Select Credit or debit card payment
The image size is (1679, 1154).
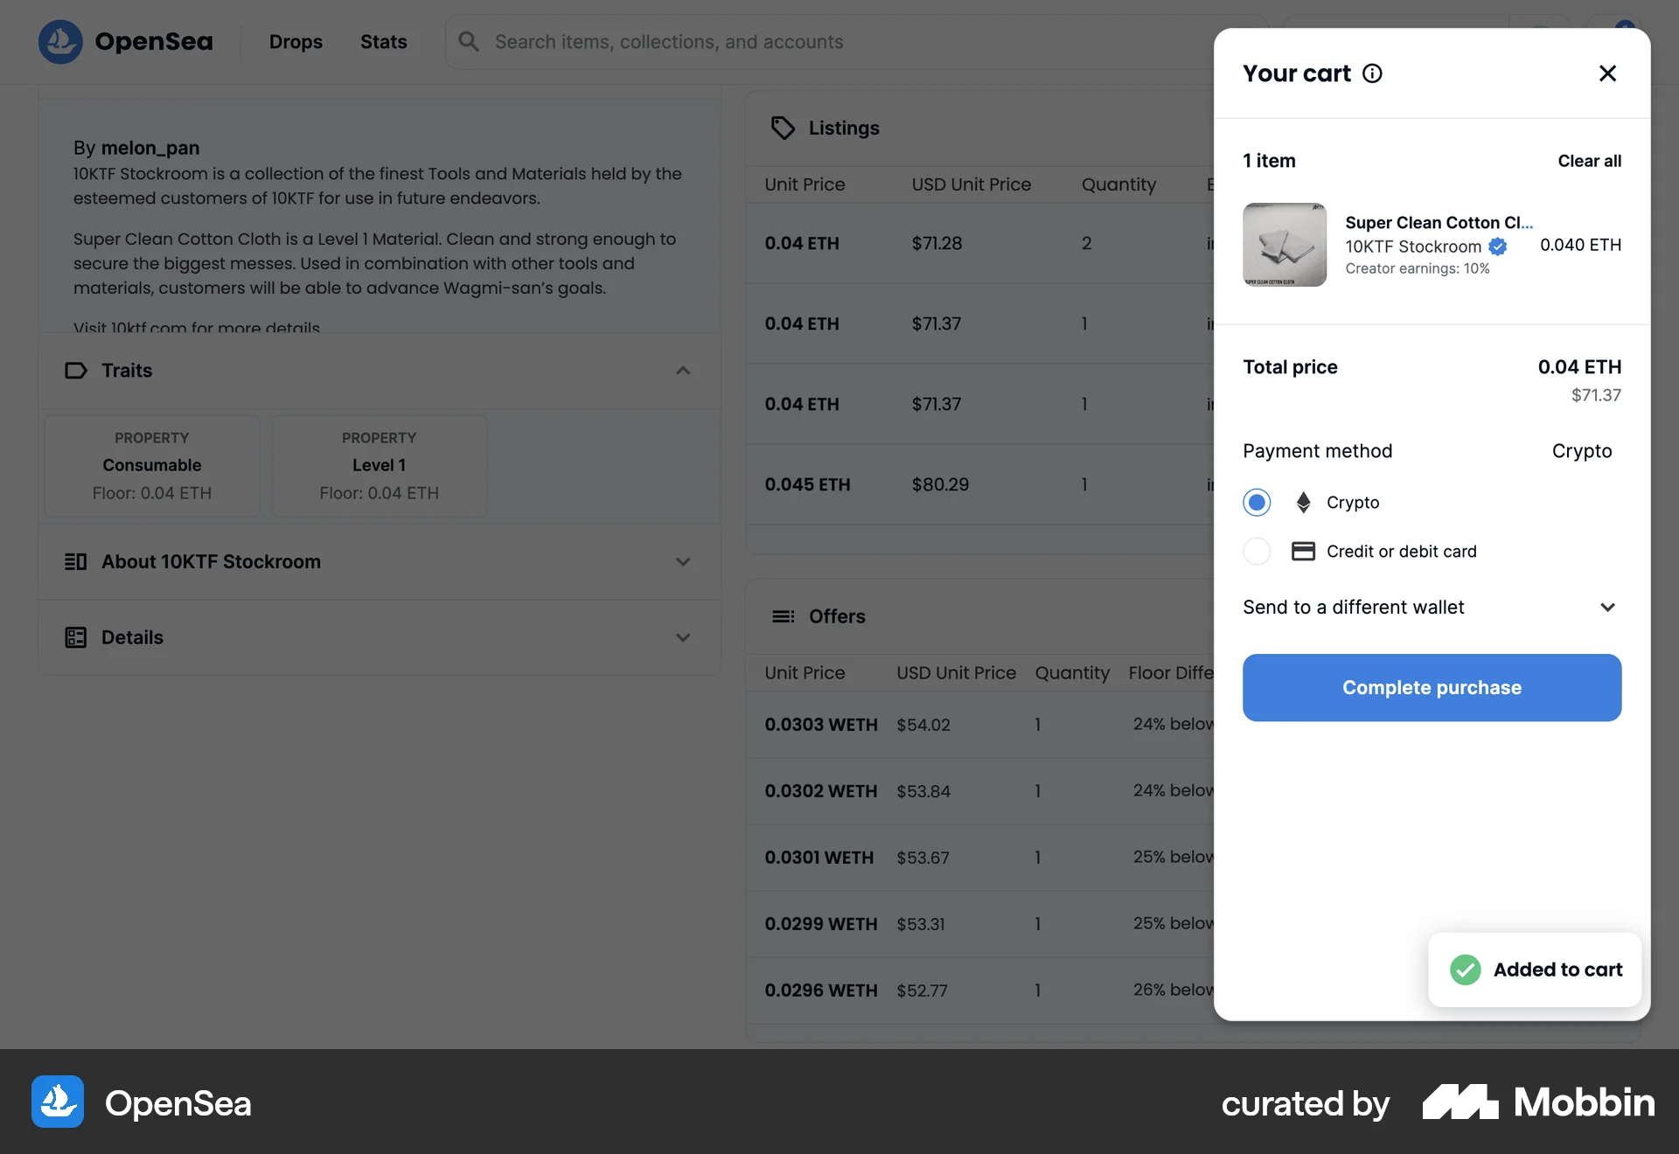[x=1257, y=551]
